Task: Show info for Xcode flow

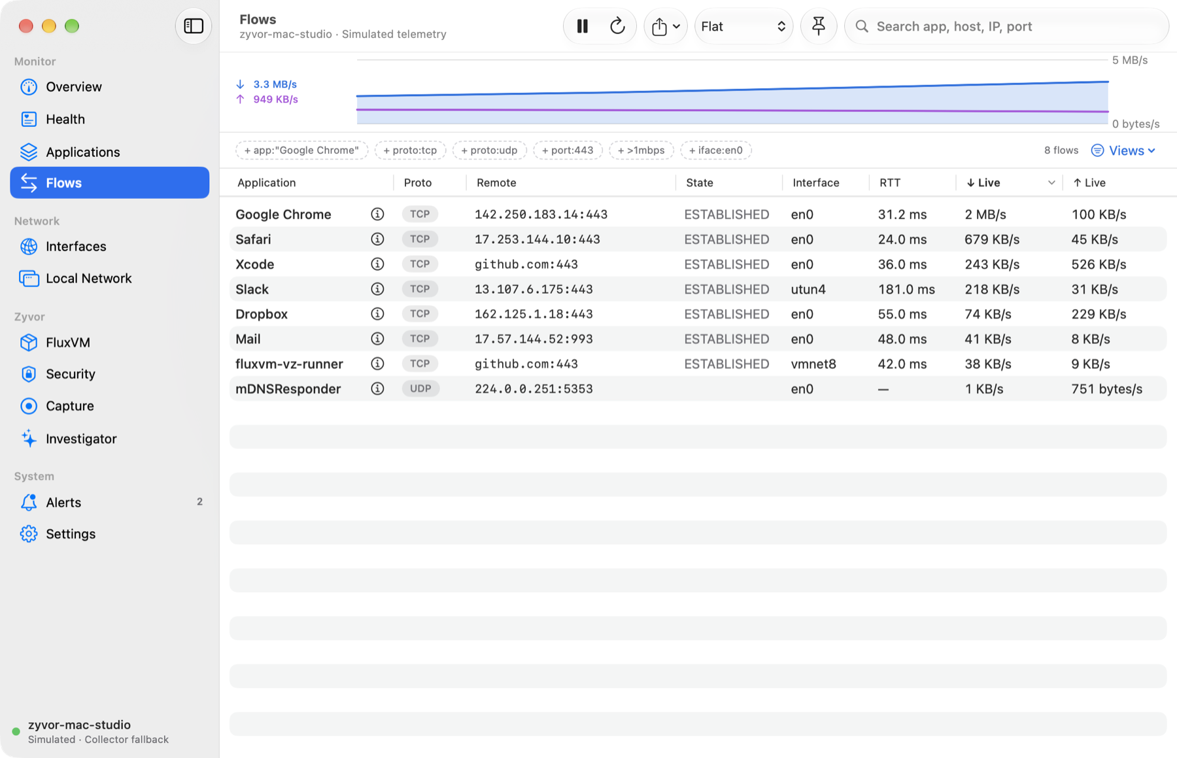Action: coord(377,264)
